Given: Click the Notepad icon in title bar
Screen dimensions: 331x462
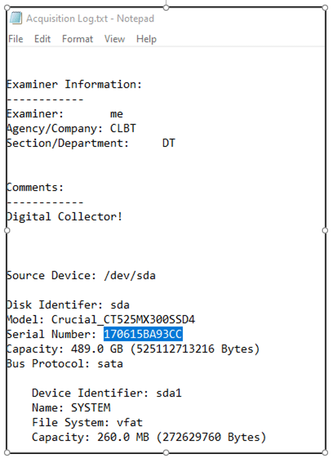Looking at the screenshot, I should [x=16, y=18].
